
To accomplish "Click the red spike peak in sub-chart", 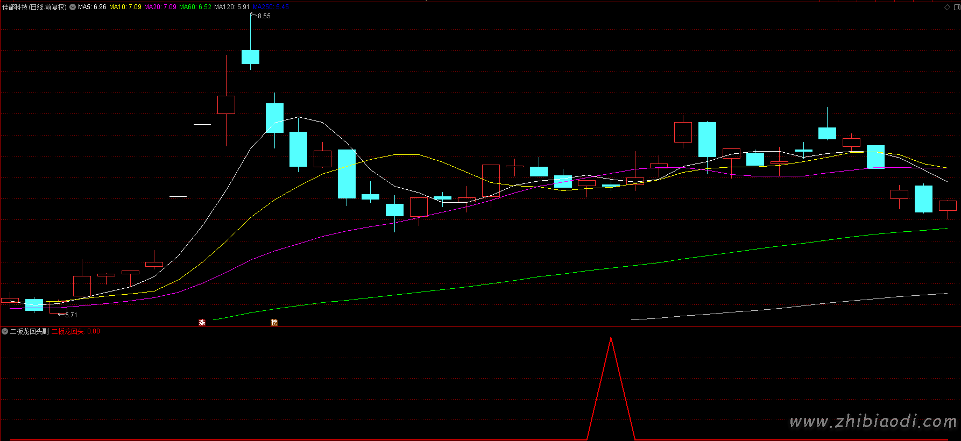I will pyautogui.click(x=611, y=339).
